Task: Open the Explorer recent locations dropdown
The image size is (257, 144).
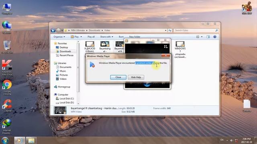Action: (62, 30)
